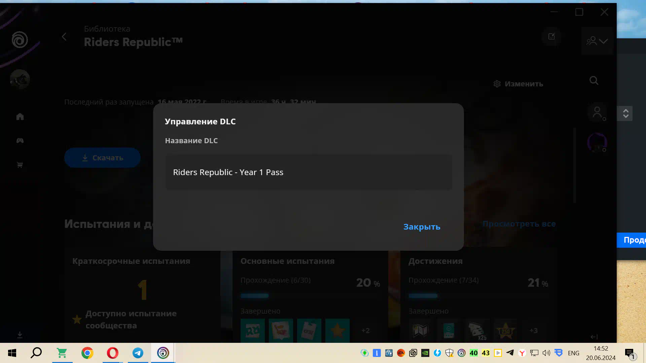This screenshot has width=646, height=363.
Task: Click the blue Прод button in background window
Action: 632,240
